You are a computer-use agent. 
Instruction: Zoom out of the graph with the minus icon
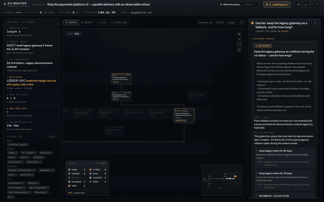point(239,40)
